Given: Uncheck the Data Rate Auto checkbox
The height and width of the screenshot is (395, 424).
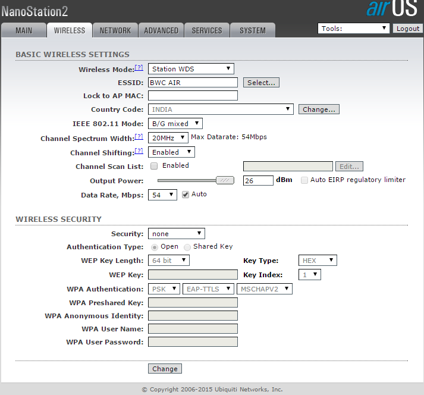Looking at the screenshot, I should point(185,195).
